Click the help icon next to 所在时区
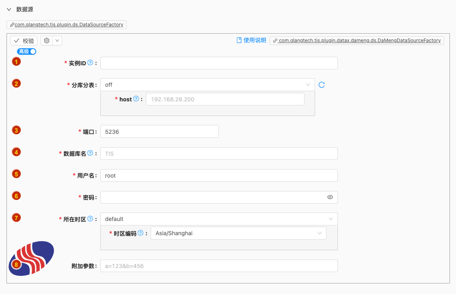Image resolution: width=456 pixels, height=294 pixels. [90, 219]
